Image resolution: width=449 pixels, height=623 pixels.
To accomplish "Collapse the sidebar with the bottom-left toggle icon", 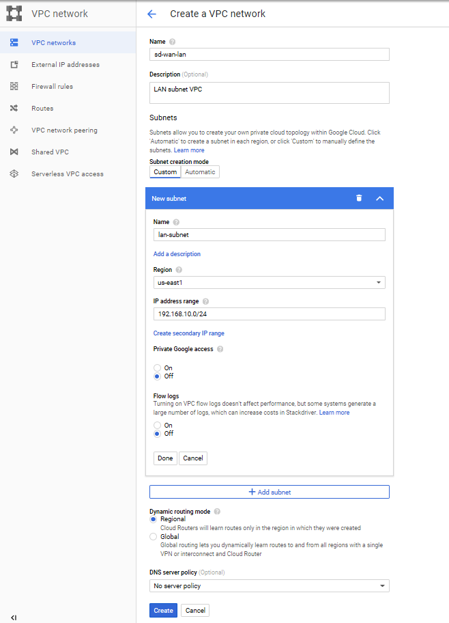I will 14,618.
